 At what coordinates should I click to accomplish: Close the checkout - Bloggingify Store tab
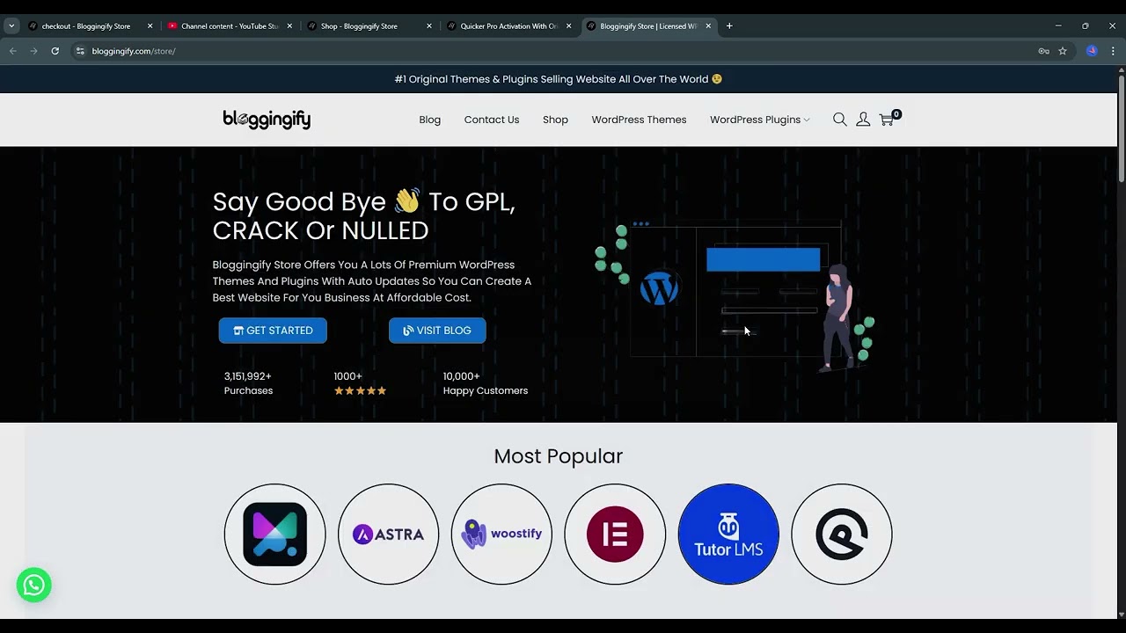pyautogui.click(x=150, y=25)
